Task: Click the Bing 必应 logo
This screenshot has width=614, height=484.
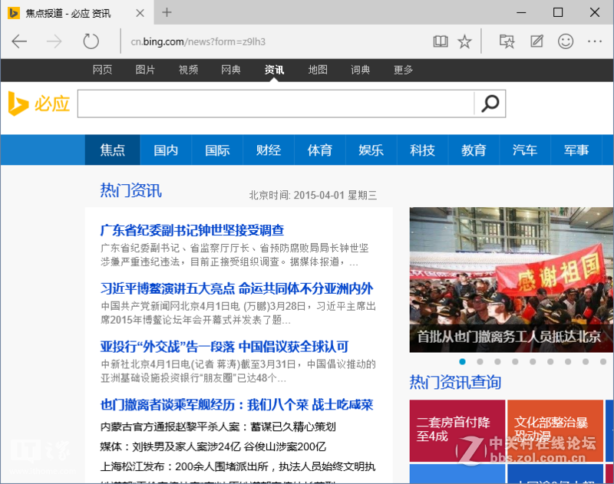Action: 39,104
